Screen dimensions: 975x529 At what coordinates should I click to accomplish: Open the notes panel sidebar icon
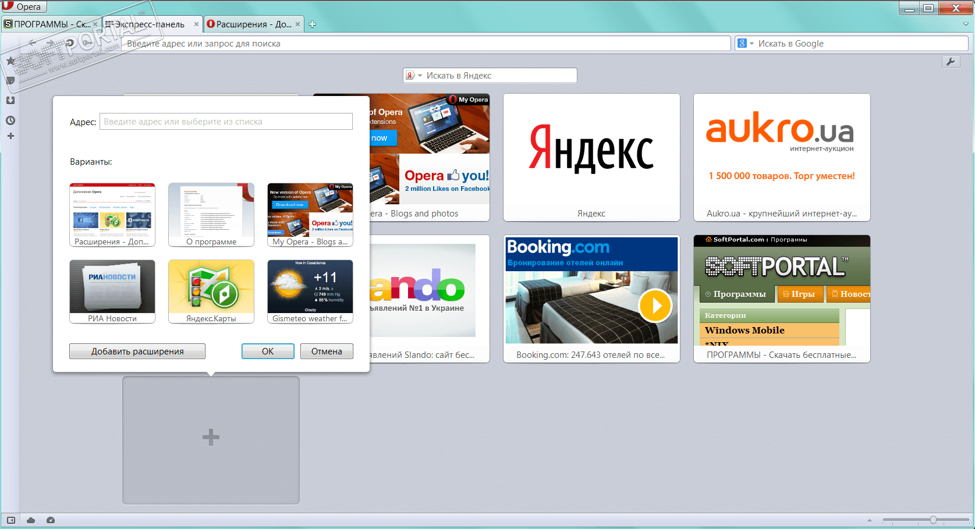10,81
